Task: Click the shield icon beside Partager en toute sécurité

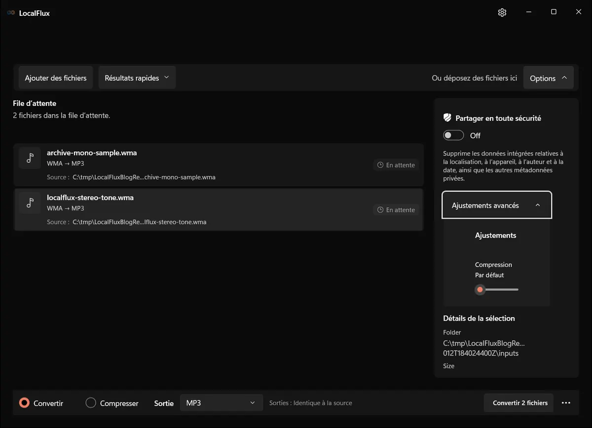Action: click(x=447, y=118)
